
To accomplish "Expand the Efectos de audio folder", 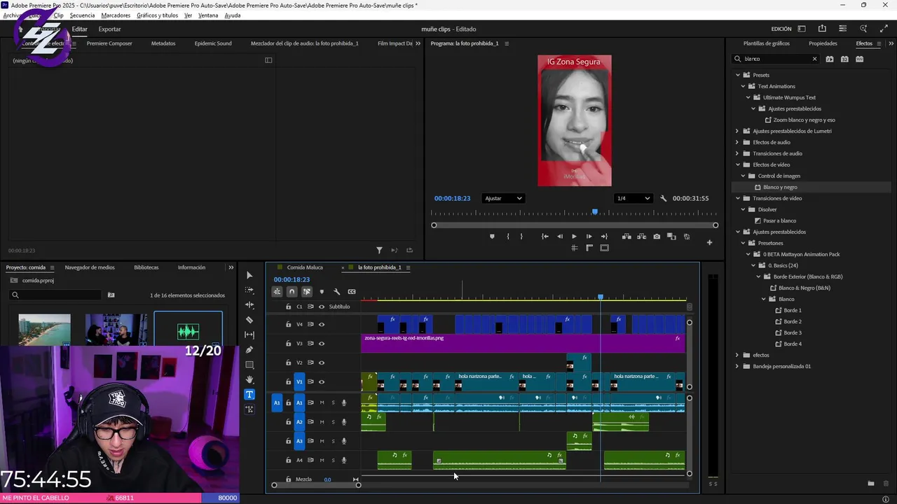I will [x=737, y=142].
